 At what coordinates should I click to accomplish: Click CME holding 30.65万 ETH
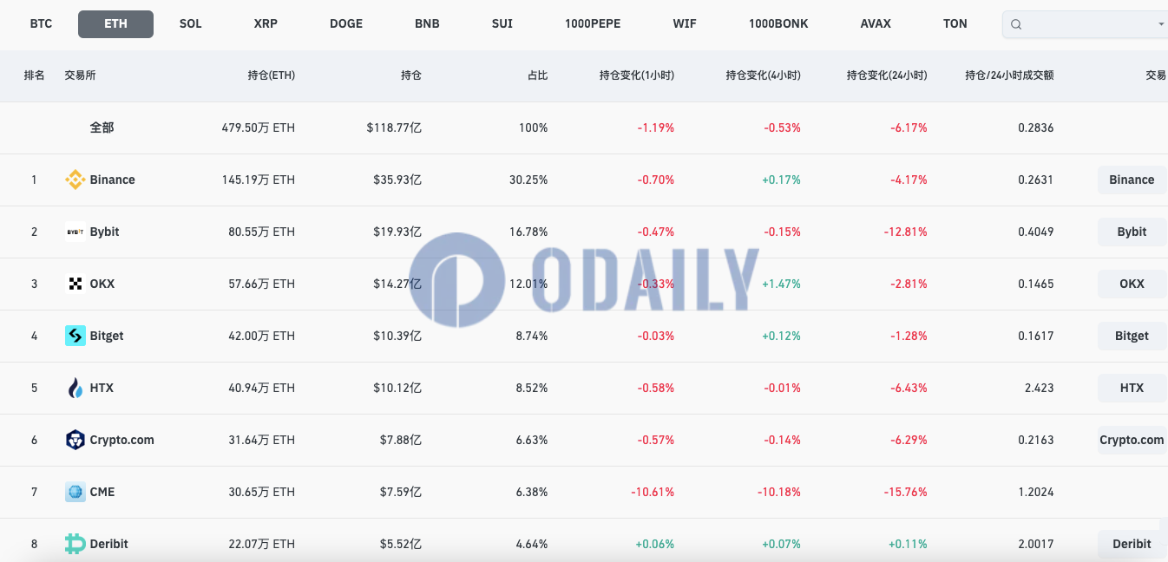pos(262,492)
